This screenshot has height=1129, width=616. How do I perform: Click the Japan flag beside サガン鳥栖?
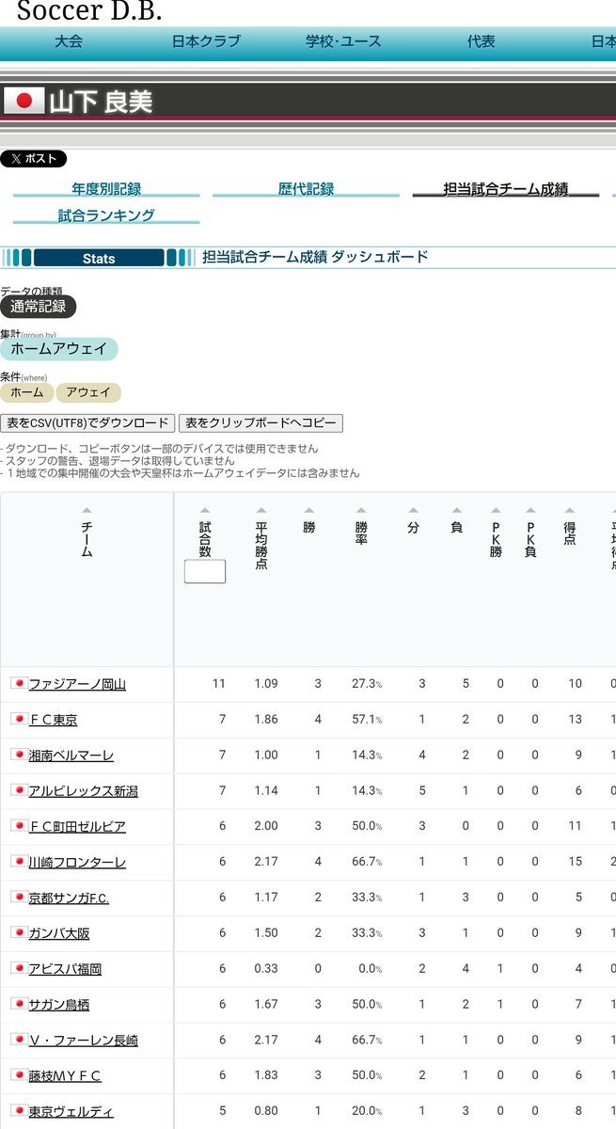pos(18,1003)
